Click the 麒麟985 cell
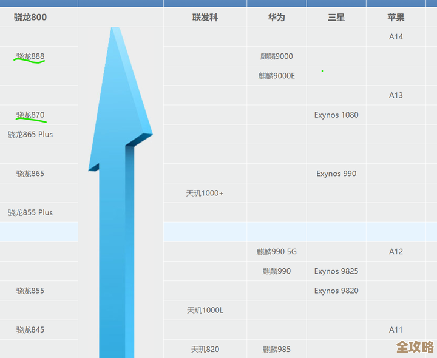The width and height of the screenshot is (437, 358). click(x=276, y=350)
